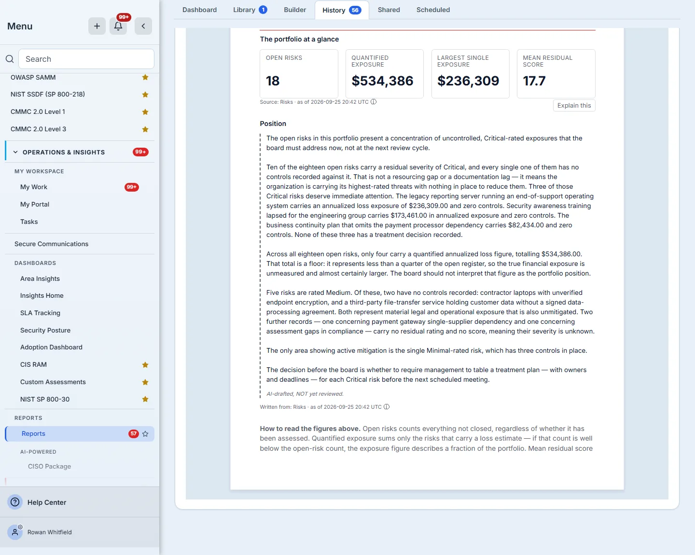Click the Largest Single Exposure card
695x555 pixels.
470,74
